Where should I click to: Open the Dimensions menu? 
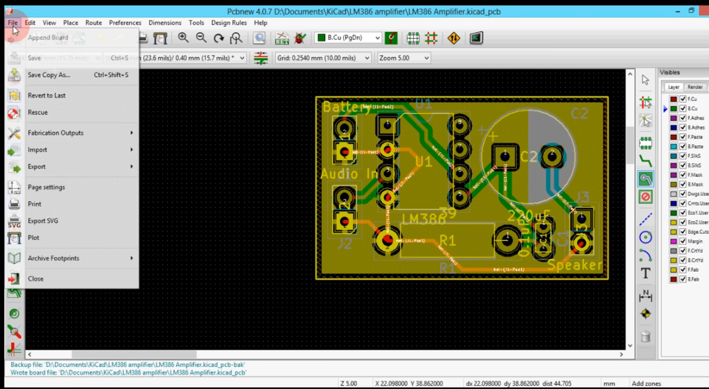click(165, 23)
